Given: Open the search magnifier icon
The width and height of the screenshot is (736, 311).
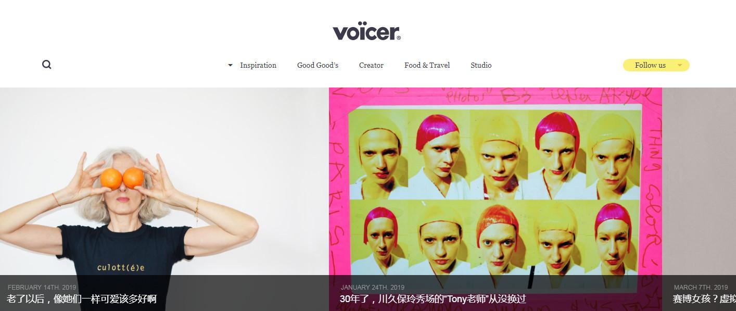Looking at the screenshot, I should (x=47, y=65).
